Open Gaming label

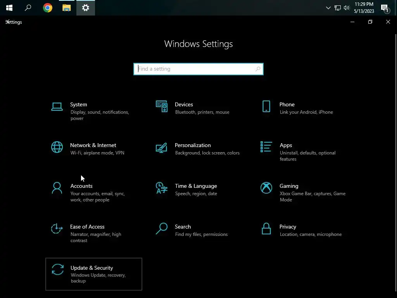[x=289, y=186]
